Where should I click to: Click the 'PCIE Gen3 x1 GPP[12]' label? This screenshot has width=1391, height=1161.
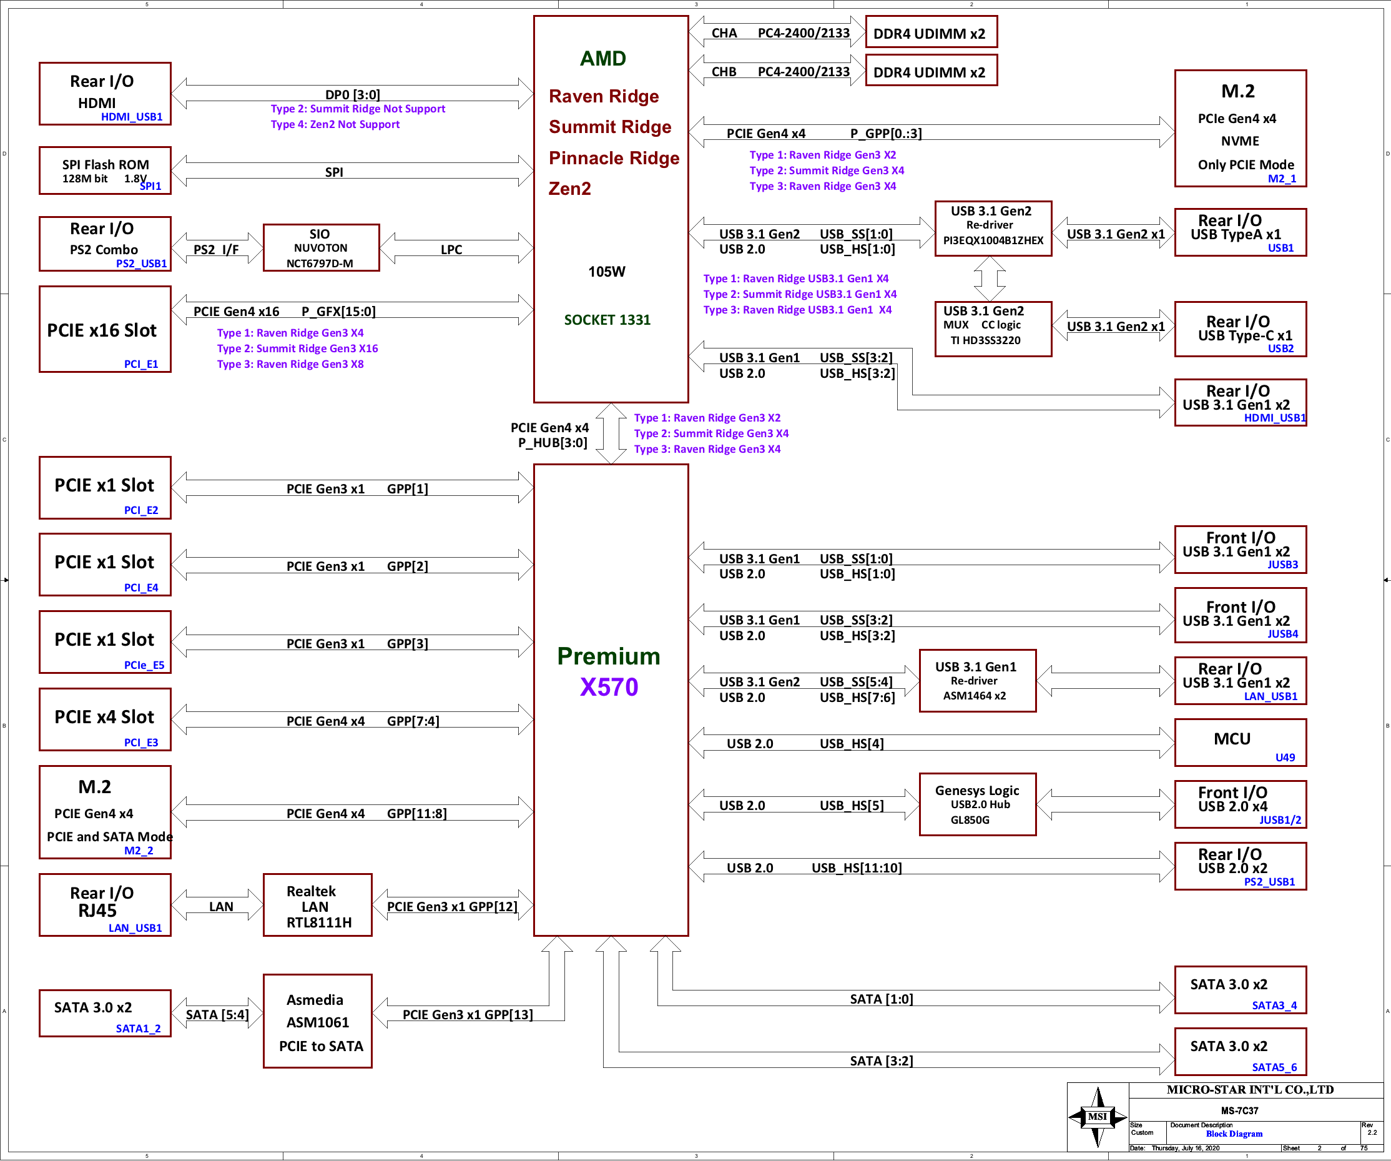pyautogui.click(x=453, y=907)
